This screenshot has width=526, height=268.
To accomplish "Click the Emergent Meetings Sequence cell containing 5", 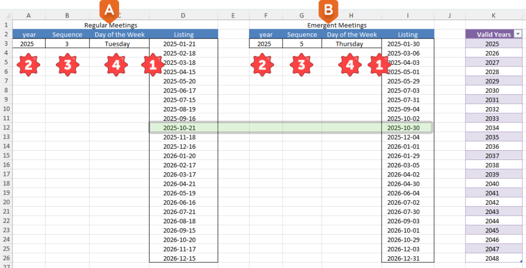I will point(302,44).
